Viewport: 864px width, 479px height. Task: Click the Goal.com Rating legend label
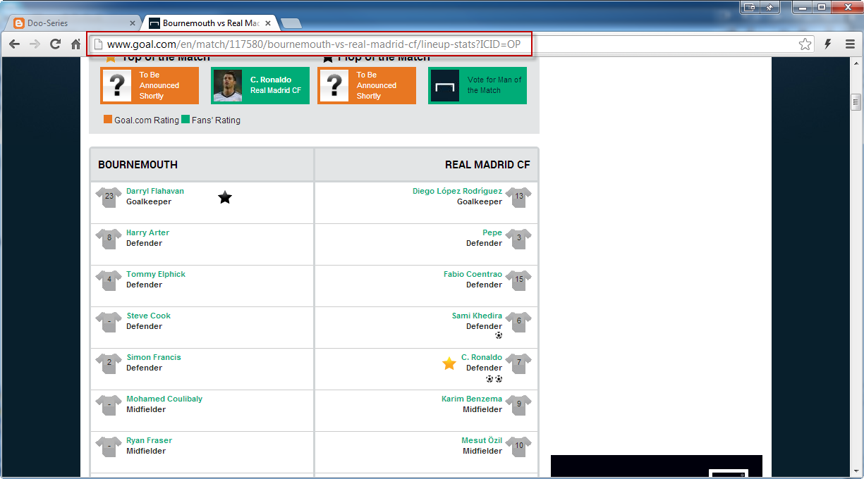click(147, 120)
